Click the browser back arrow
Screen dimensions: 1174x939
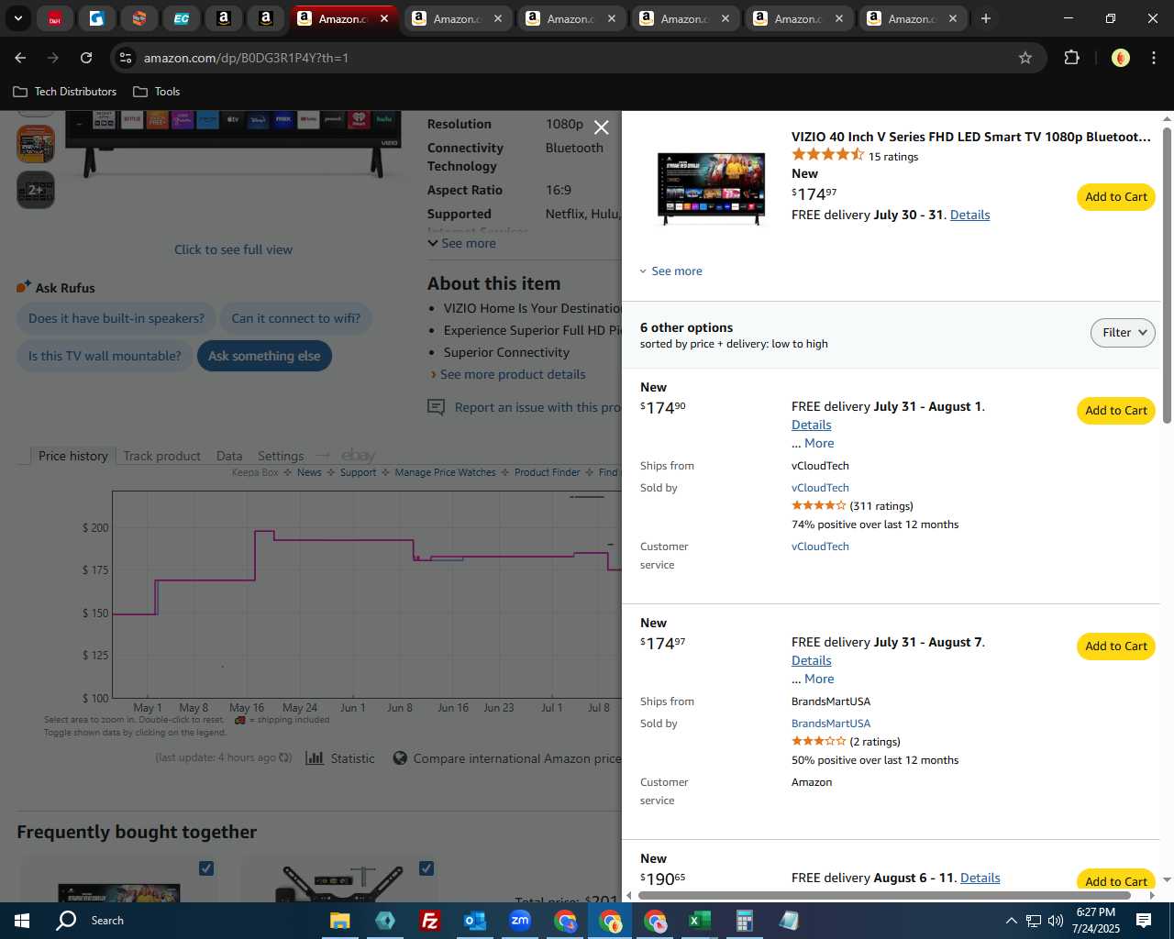click(20, 58)
